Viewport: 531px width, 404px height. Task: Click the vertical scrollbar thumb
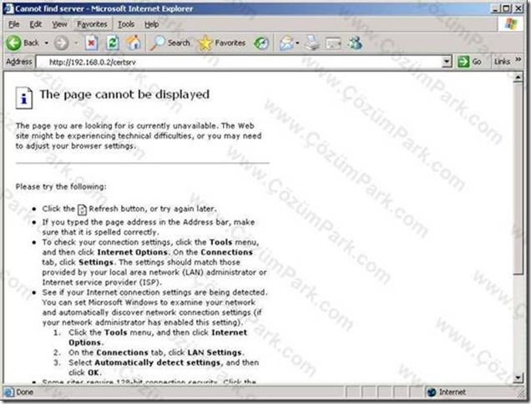coord(518,179)
